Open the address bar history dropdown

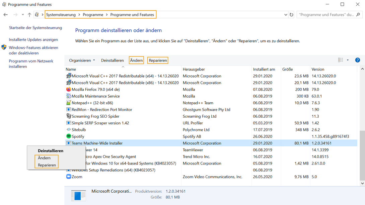point(286,15)
